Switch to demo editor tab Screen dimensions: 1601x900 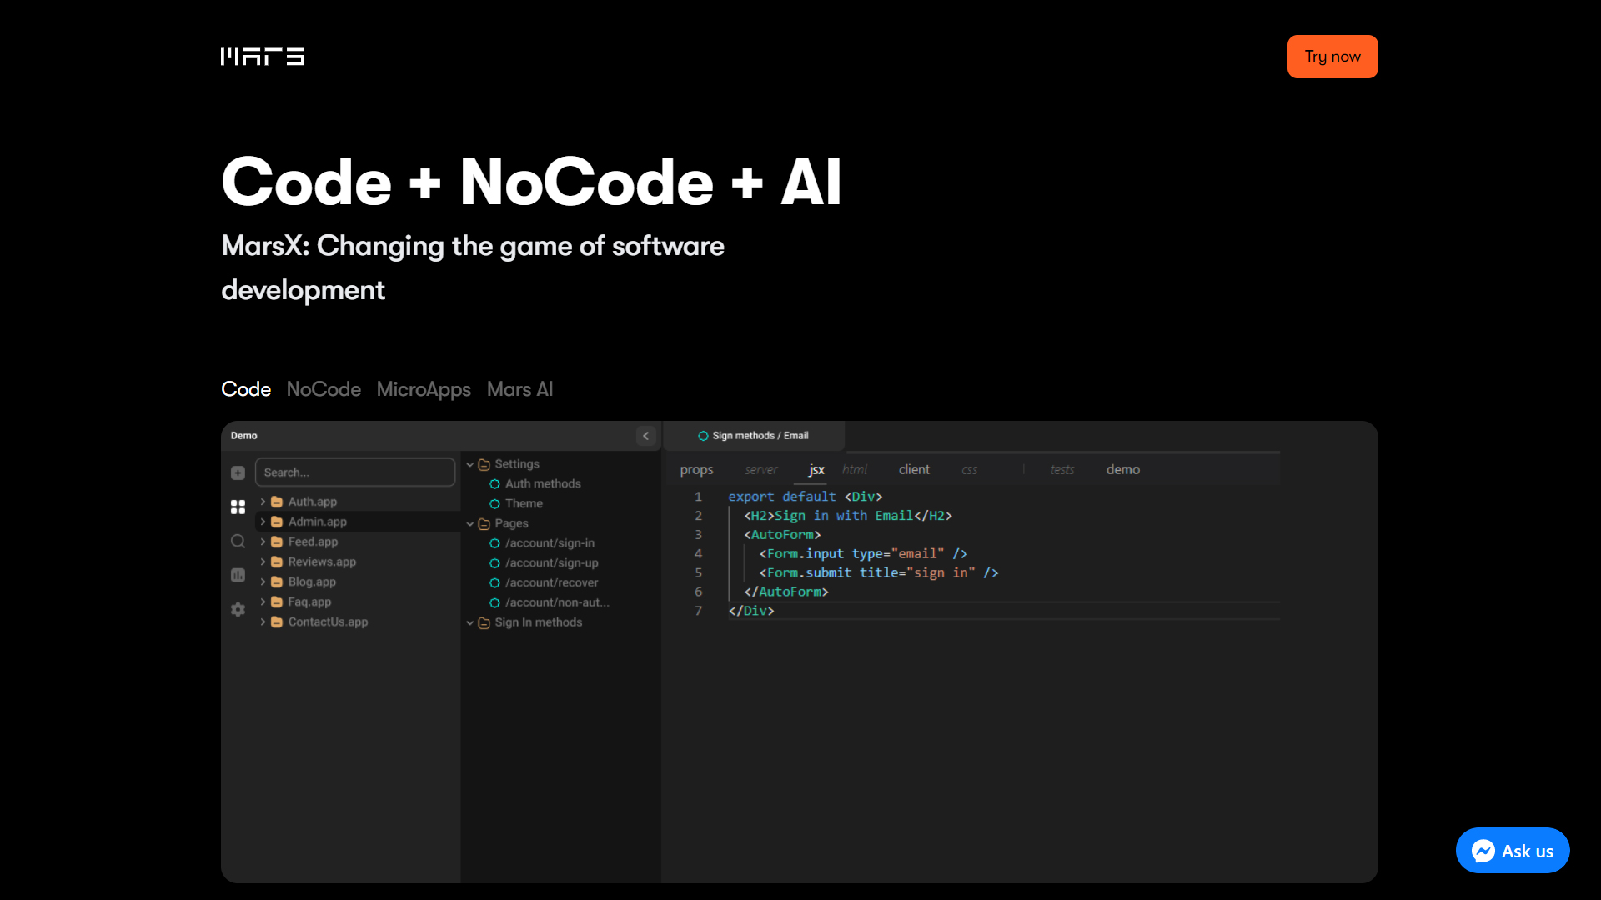point(1123,470)
